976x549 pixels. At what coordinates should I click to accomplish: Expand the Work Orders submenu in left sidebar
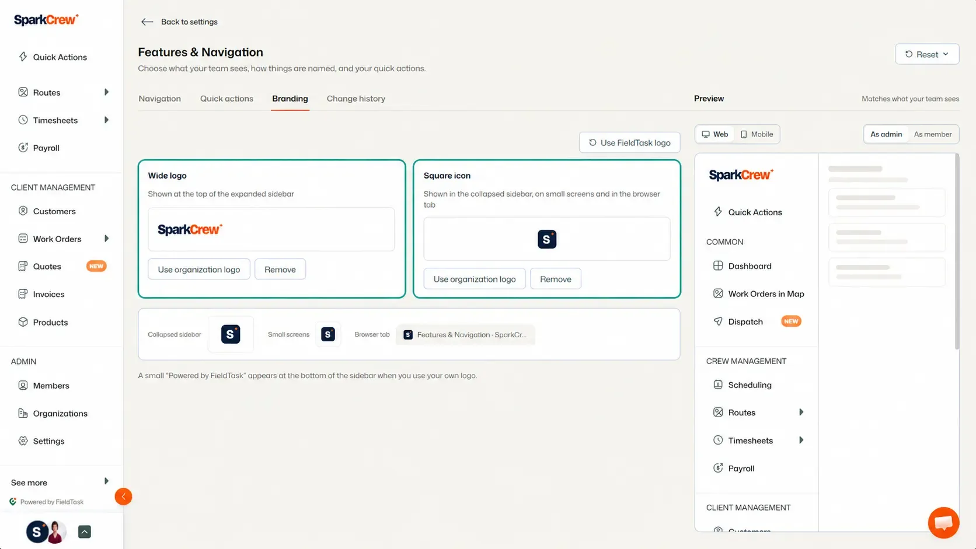(106, 239)
